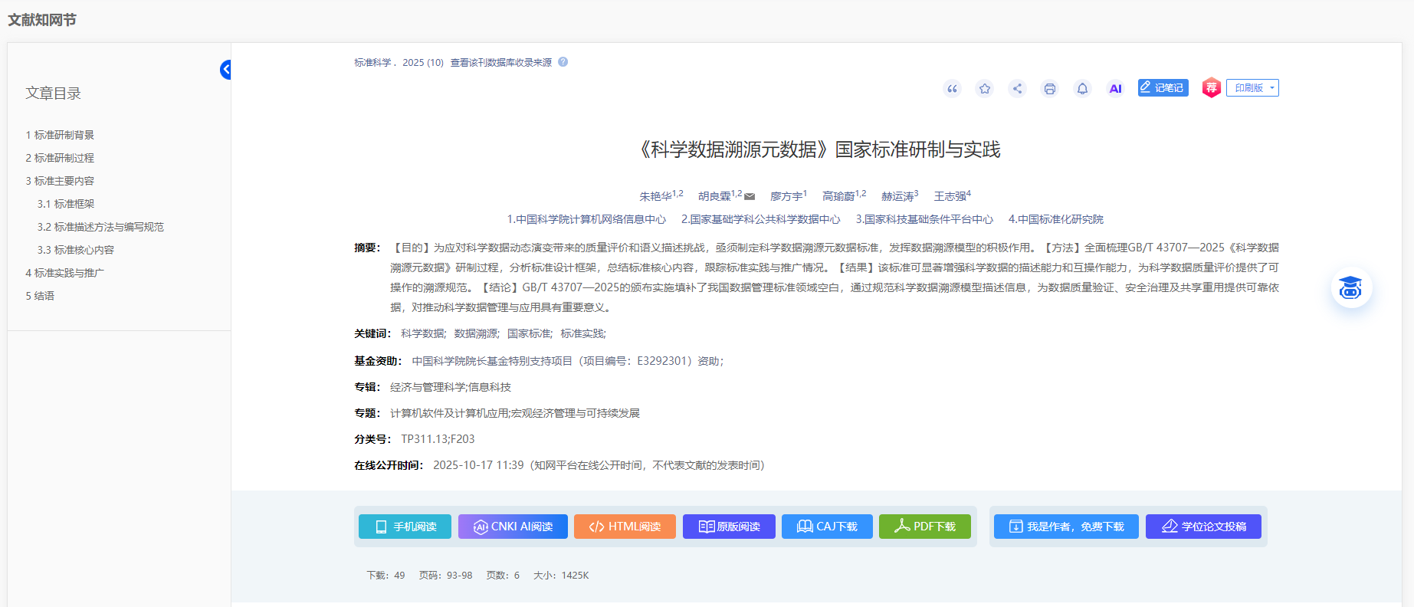The image size is (1414, 607).
Task: Click the 记笔记 button
Action: click(x=1163, y=88)
